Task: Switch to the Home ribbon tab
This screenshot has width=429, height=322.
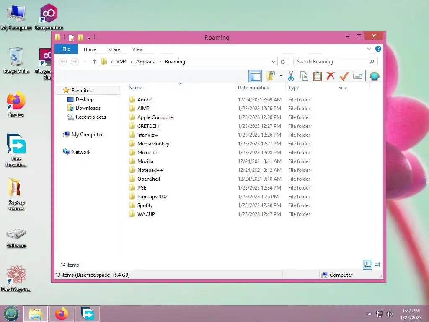Action: 90,49
